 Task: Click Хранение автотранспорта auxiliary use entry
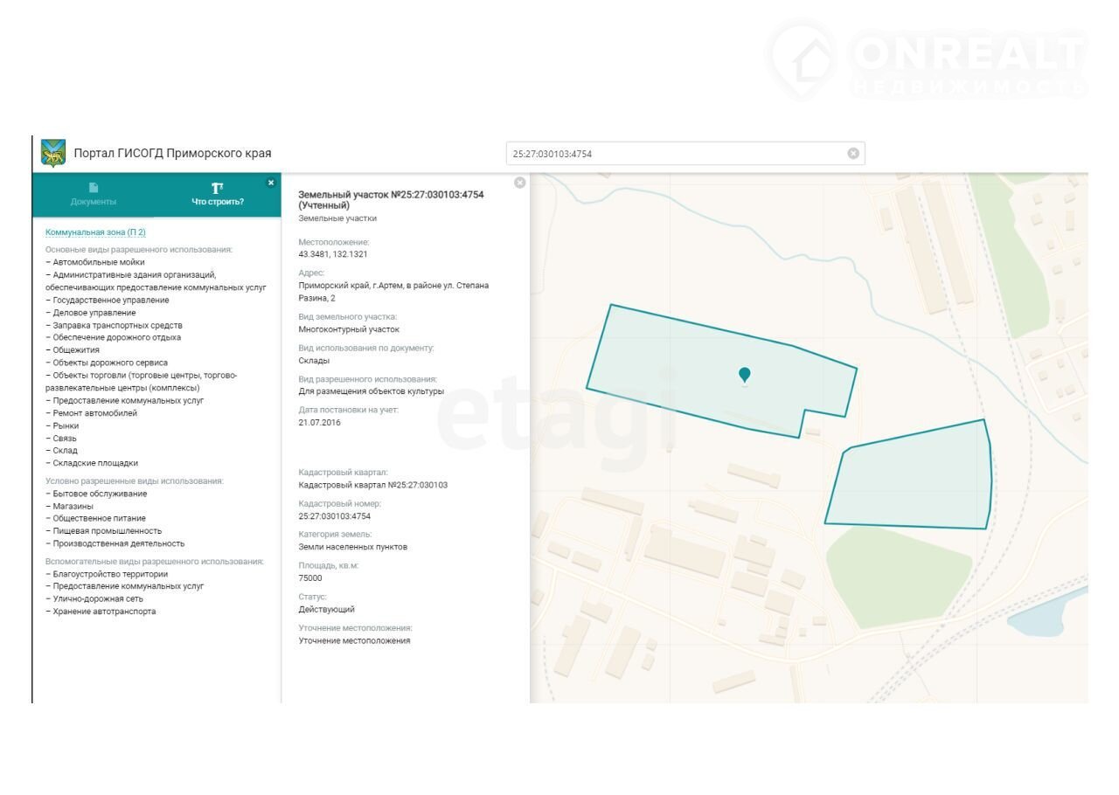(104, 612)
